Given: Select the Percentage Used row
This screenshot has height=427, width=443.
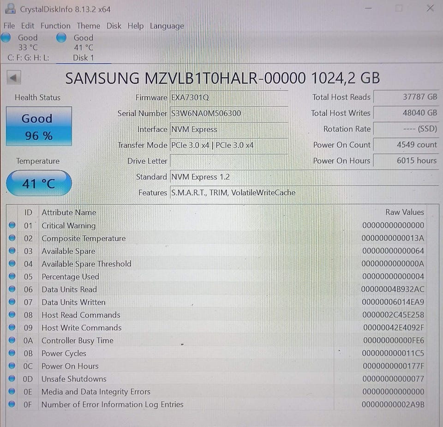Looking at the screenshot, I should [216, 277].
